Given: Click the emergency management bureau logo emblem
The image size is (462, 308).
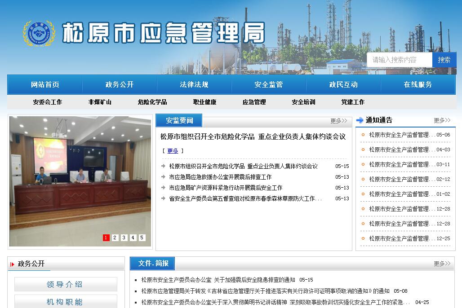Looking at the screenshot, I should (39, 33).
